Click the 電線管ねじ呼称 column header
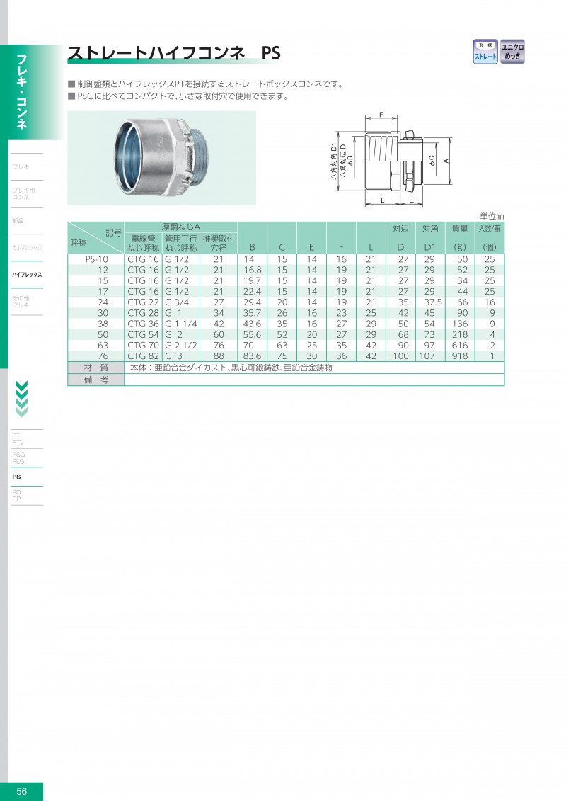Viewport: 566px width, 801px height. (143, 243)
